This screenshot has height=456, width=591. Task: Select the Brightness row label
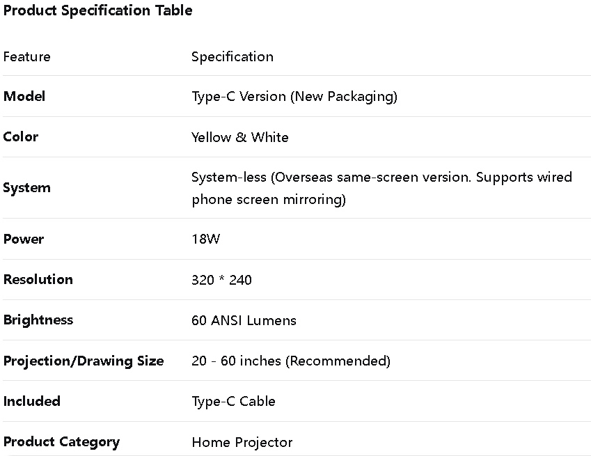[x=38, y=320]
